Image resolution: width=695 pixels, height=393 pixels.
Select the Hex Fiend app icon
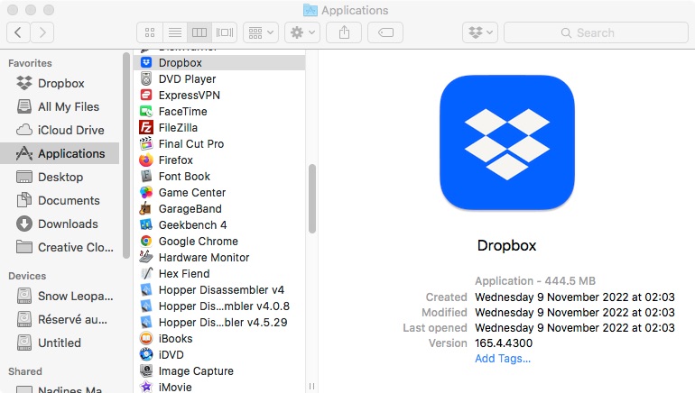[x=146, y=273]
